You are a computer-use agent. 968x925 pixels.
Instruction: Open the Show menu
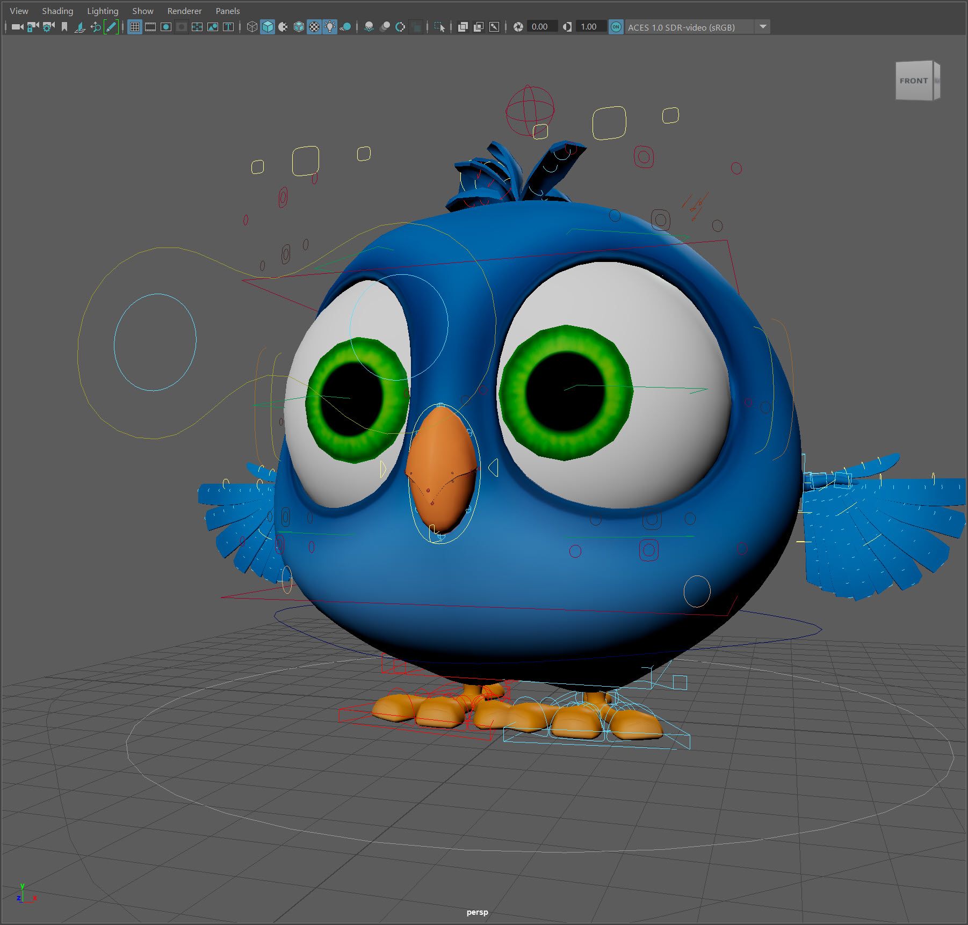(x=142, y=11)
